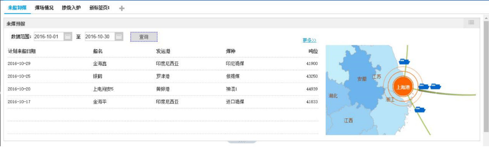Image resolution: width=489 pixels, height=147 pixels.
Task: Open the start date calendar picker
Action: (68, 37)
